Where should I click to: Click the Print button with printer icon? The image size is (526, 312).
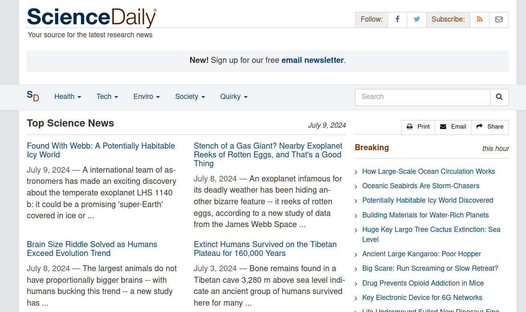418,127
